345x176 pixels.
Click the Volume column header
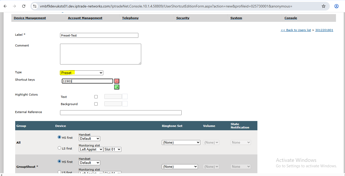pos(209,126)
